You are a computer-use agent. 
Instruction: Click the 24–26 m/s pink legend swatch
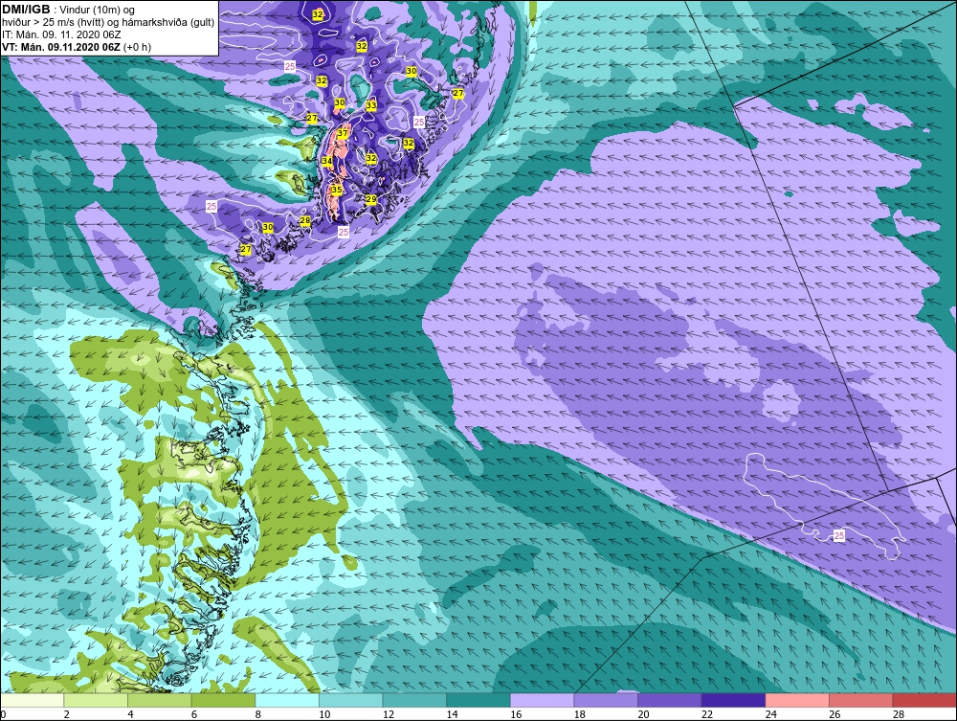pos(797,700)
